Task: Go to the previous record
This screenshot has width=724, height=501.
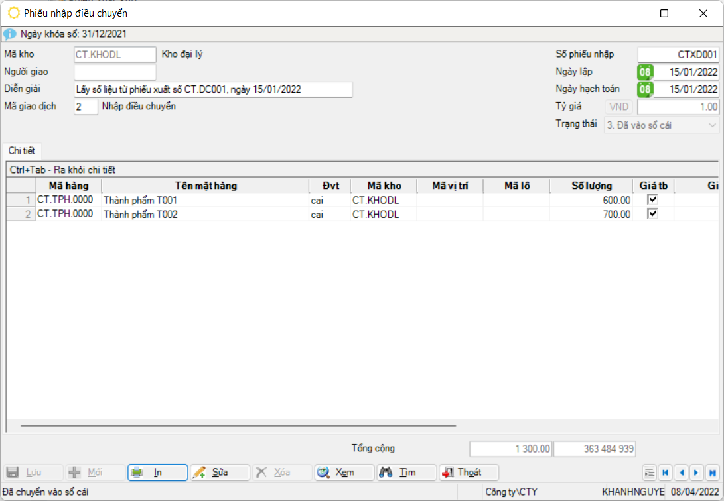Action: click(x=680, y=473)
